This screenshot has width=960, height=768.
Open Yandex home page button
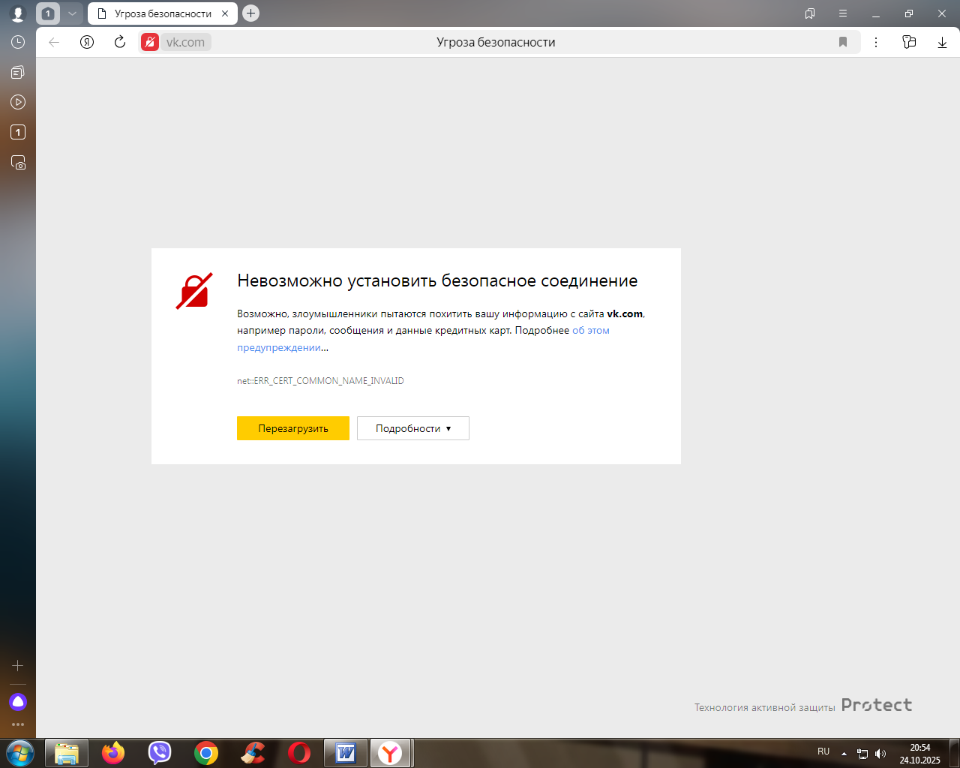87,42
